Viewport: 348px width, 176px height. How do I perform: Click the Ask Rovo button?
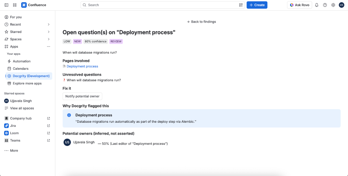coord(299,5)
